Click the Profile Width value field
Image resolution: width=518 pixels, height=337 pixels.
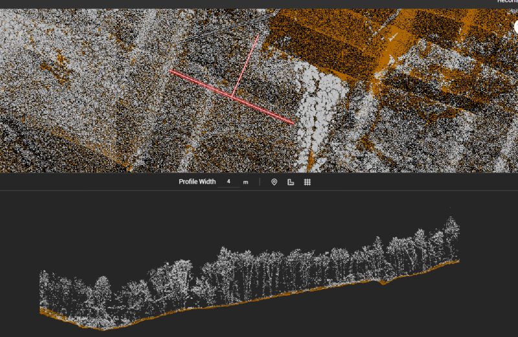pyautogui.click(x=229, y=182)
